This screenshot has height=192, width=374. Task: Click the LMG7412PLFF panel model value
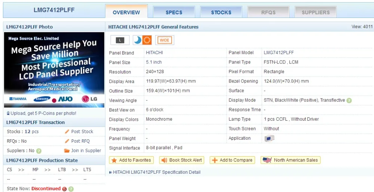[279, 53]
